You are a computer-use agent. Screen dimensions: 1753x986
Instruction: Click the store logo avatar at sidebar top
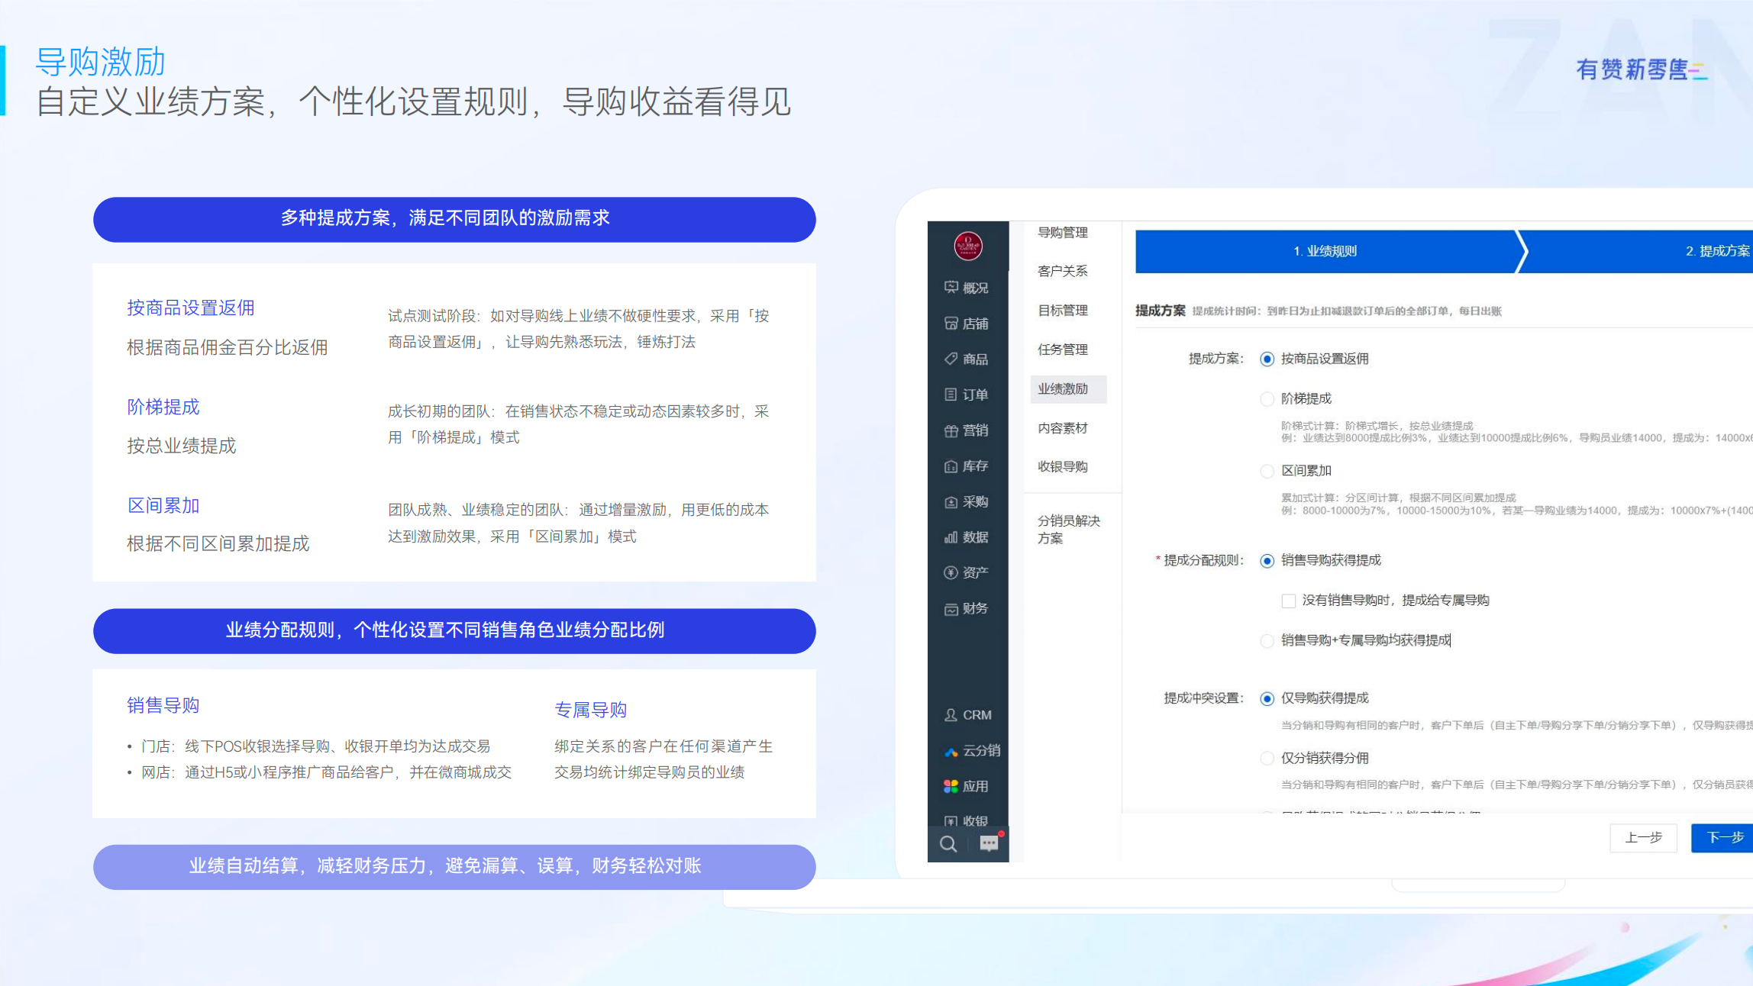(967, 246)
